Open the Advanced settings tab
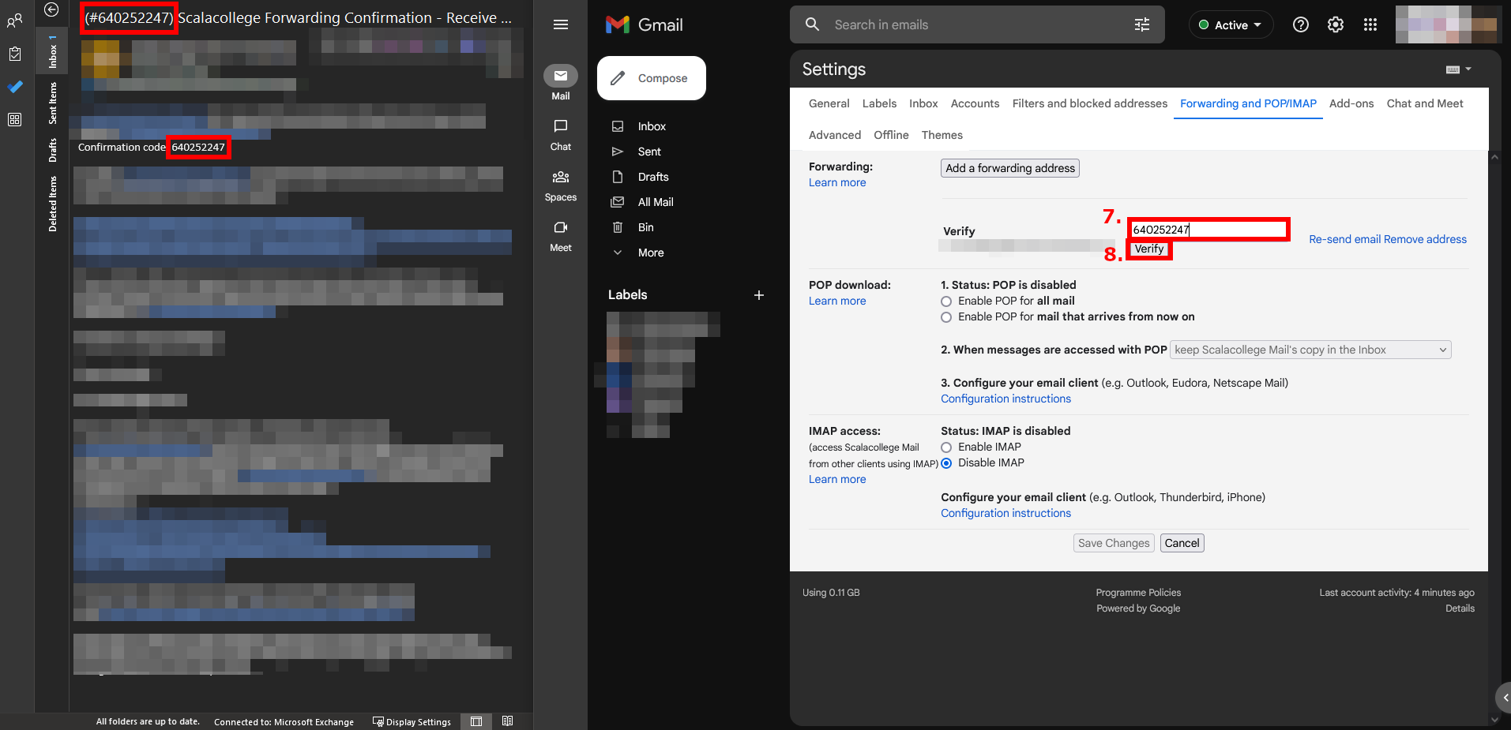Viewport: 1511px width, 730px height. tap(835, 135)
